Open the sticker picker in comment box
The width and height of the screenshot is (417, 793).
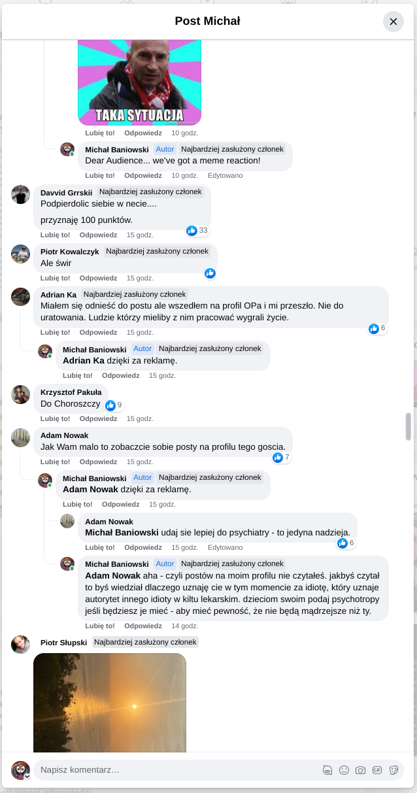(x=394, y=770)
